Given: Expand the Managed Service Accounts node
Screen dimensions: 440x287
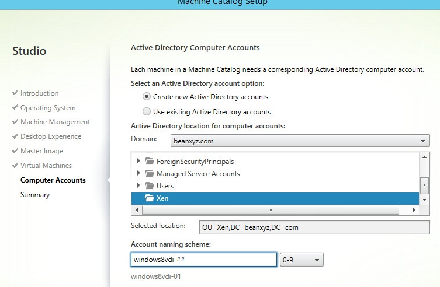Looking at the screenshot, I should [138, 173].
